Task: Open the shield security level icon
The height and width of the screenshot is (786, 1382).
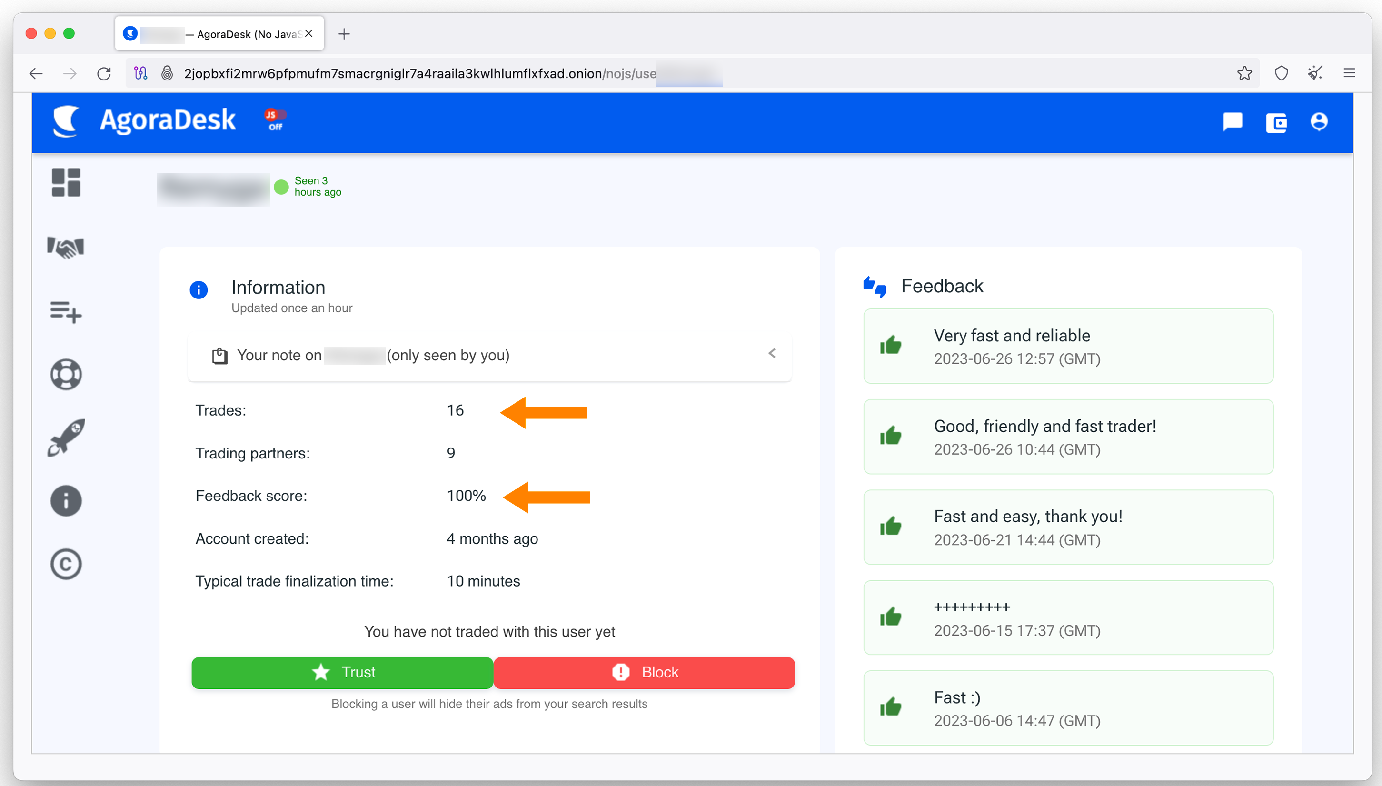Action: tap(1282, 73)
